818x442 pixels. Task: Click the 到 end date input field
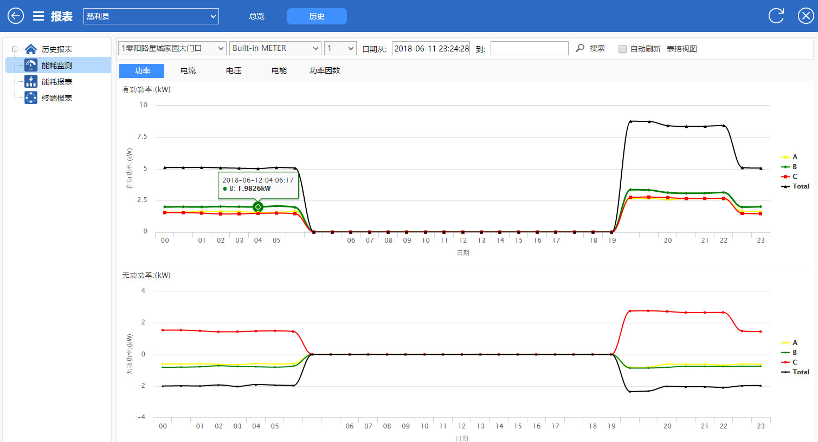point(529,48)
